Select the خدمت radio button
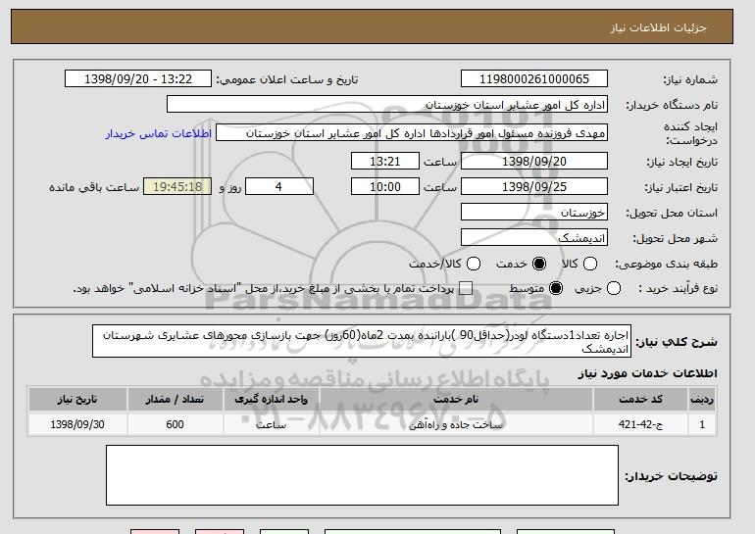 click(x=539, y=264)
